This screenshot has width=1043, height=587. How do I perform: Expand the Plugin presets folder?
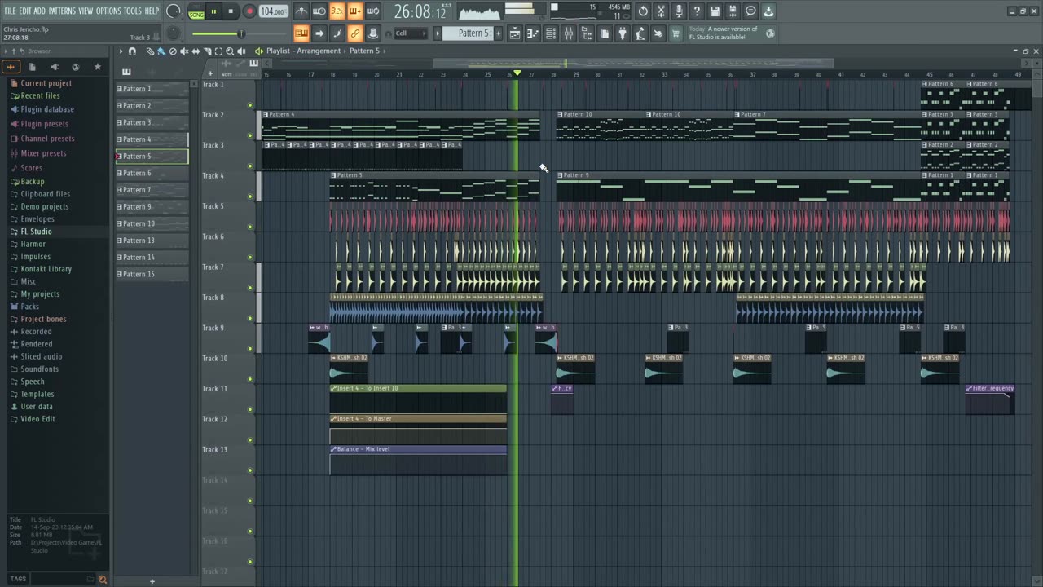(44, 124)
